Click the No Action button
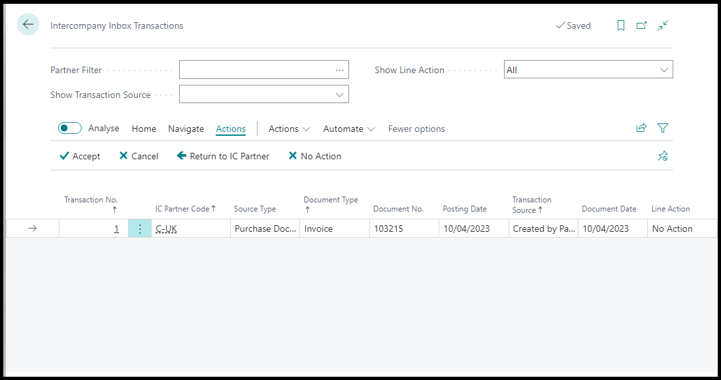Screen dimensions: 721x380 [314, 156]
